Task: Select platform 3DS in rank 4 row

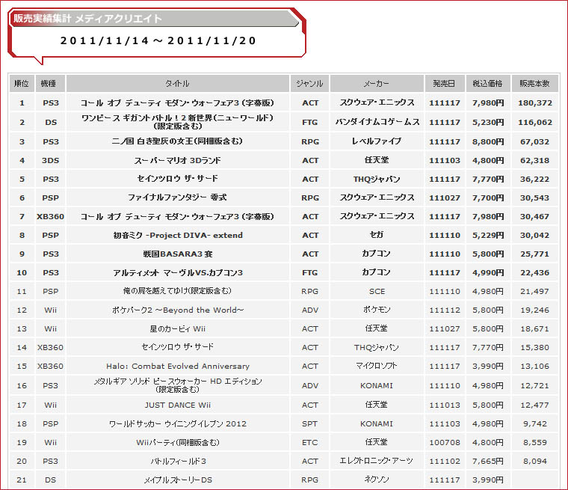Action: click(50, 161)
